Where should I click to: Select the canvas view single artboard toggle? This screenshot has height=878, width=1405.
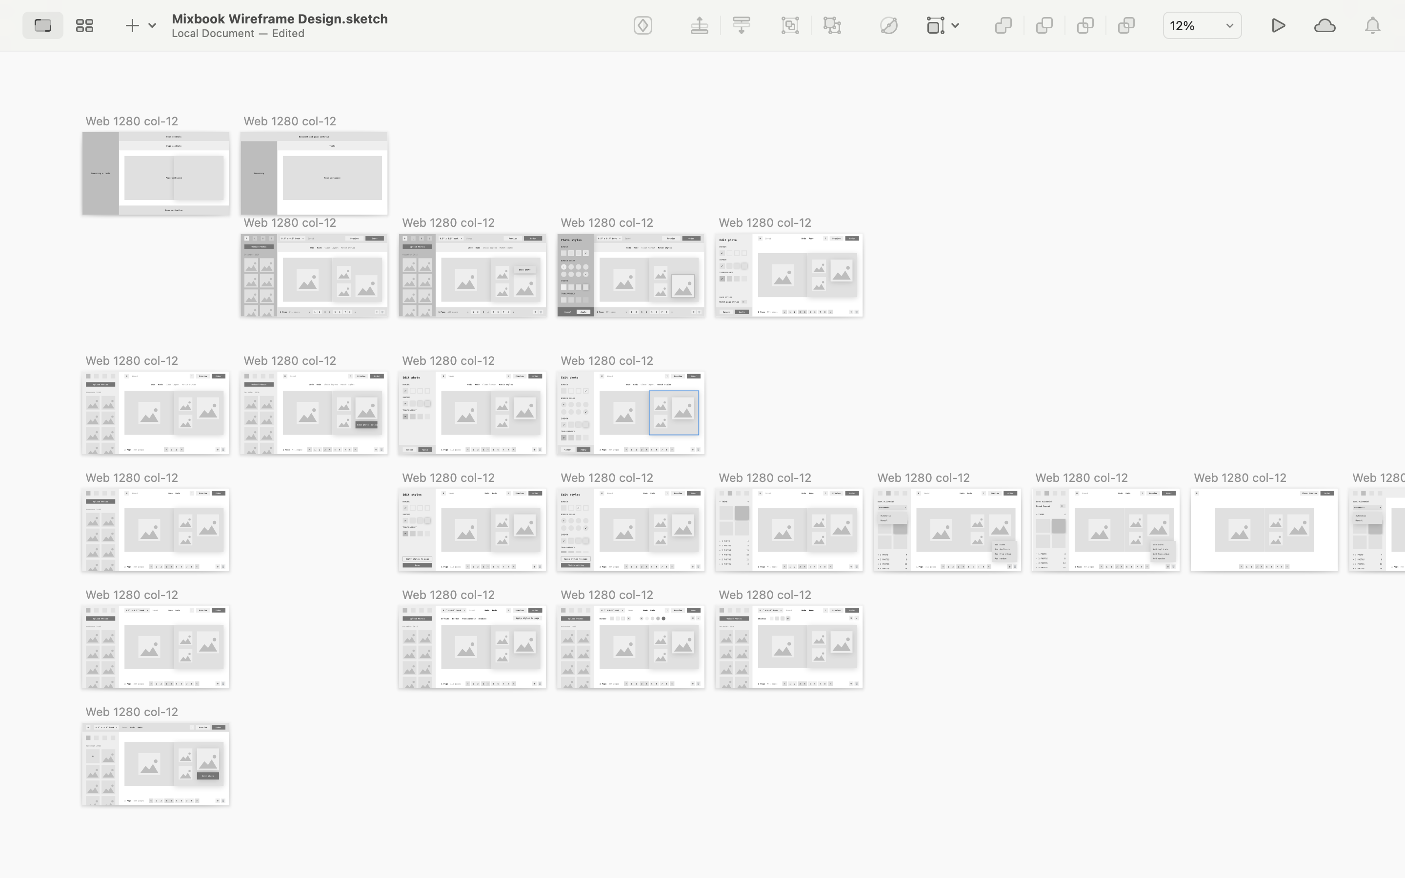[x=41, y=25]
